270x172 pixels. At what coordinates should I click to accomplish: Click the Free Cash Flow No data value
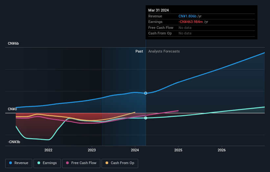185,28
